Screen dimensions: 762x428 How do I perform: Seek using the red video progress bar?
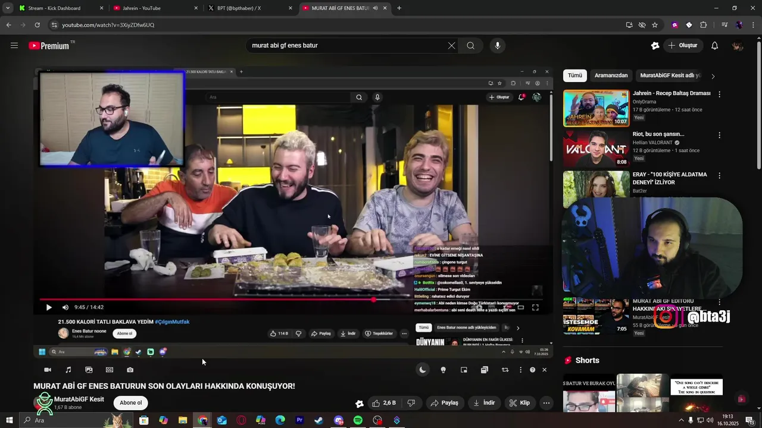pos(292,299)
